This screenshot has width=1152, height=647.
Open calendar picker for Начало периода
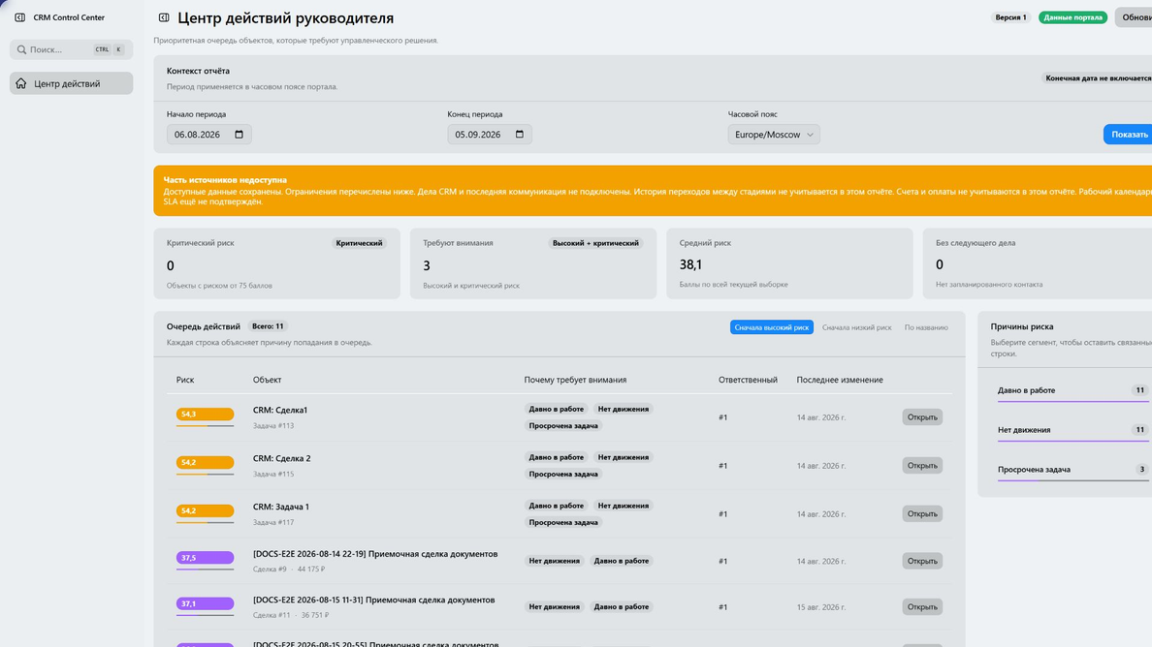coord(239,135)
